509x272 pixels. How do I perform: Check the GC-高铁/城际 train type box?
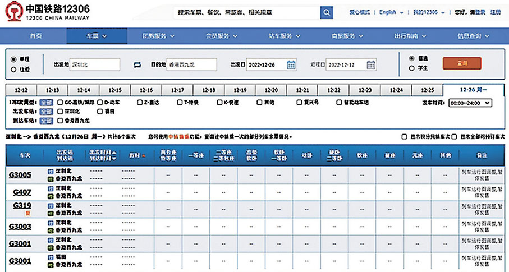click(59, 103)
